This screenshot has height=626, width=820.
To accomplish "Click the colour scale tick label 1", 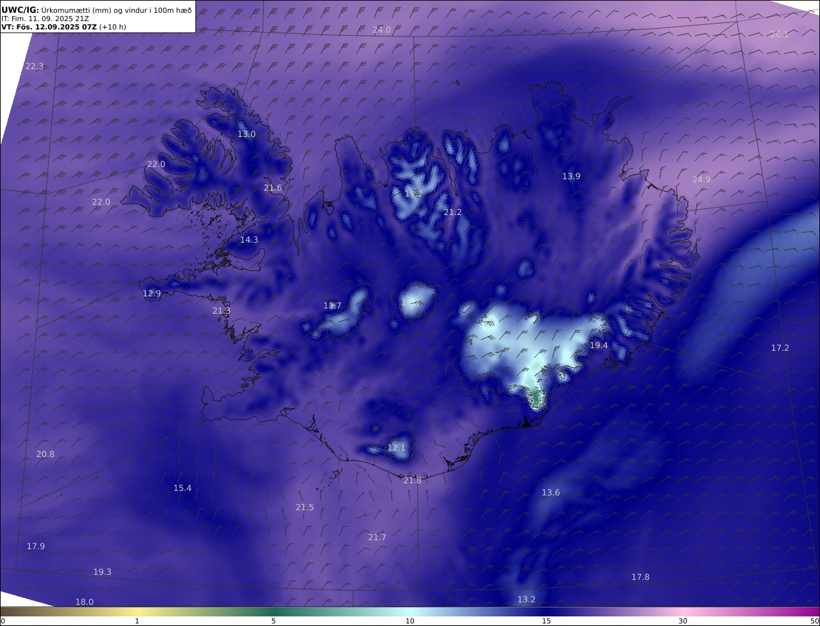I will 137,621.
